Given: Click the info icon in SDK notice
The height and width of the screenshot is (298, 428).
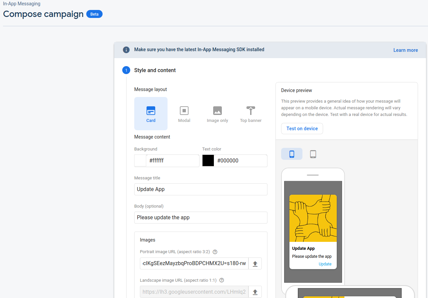Looking at the screenshot, I should click(x=126, y=50).
